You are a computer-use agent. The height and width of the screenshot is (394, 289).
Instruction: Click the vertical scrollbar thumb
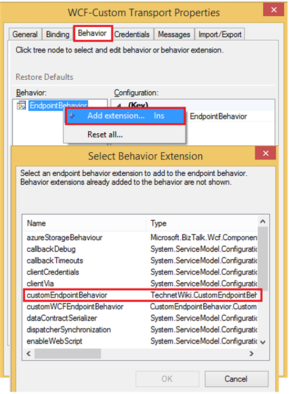263,259
